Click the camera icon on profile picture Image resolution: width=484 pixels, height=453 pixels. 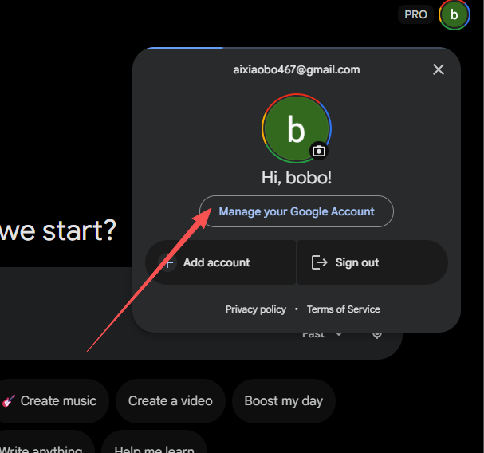click(x=319, y=151)
